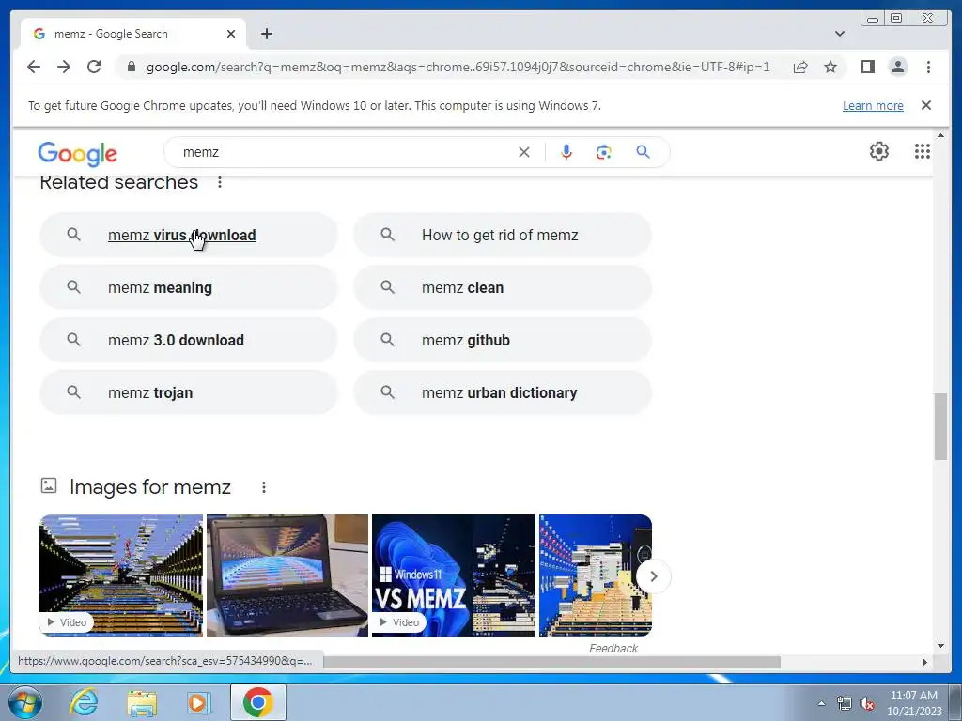Open Chrome profile avatar menu
Viewport: 962px width, 721px height.
click(897, 67)
